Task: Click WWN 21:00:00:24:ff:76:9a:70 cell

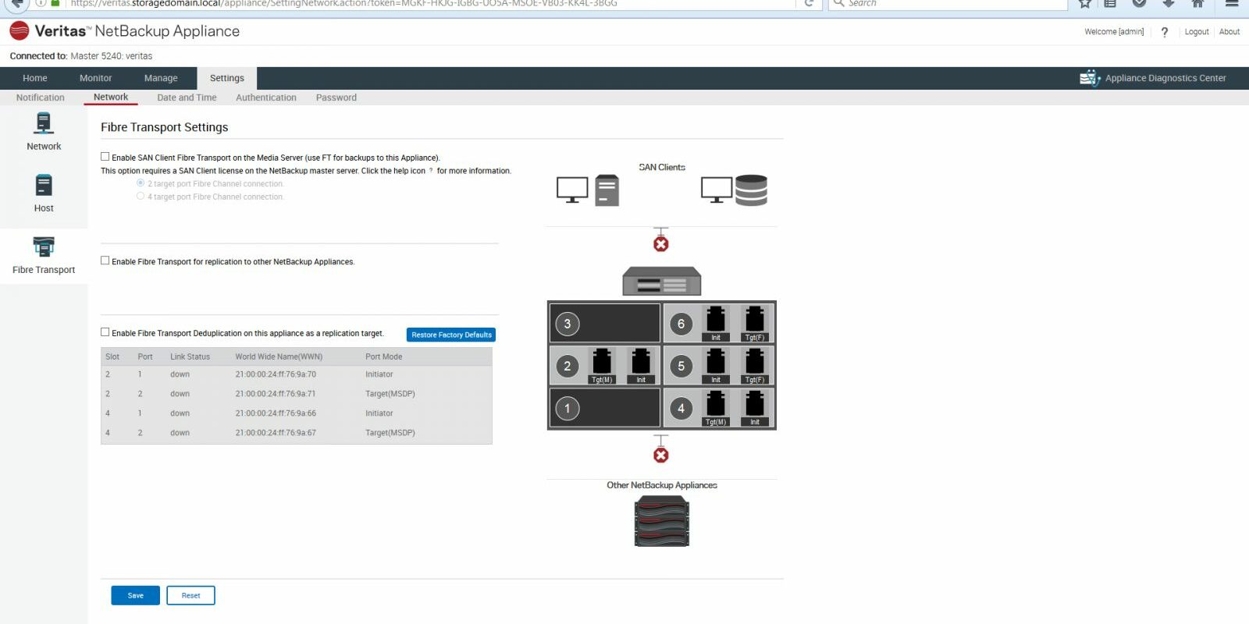Action: pos(276,374)
